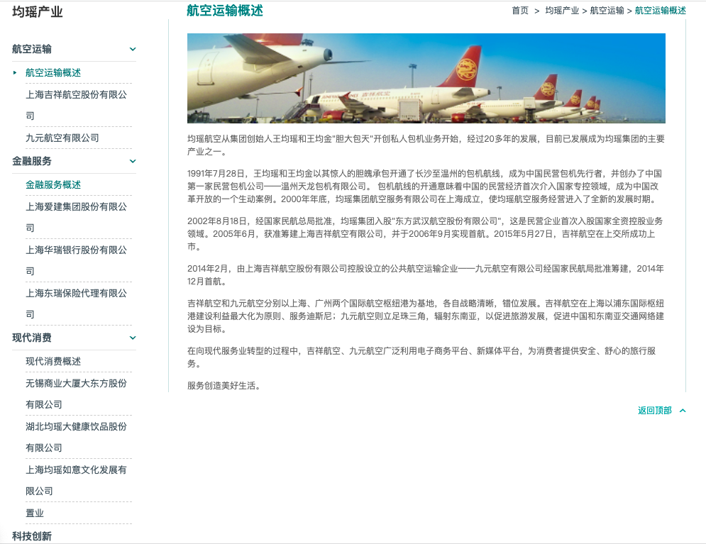Click the paragraph beginning 1991年7月28日

[424, 187]
